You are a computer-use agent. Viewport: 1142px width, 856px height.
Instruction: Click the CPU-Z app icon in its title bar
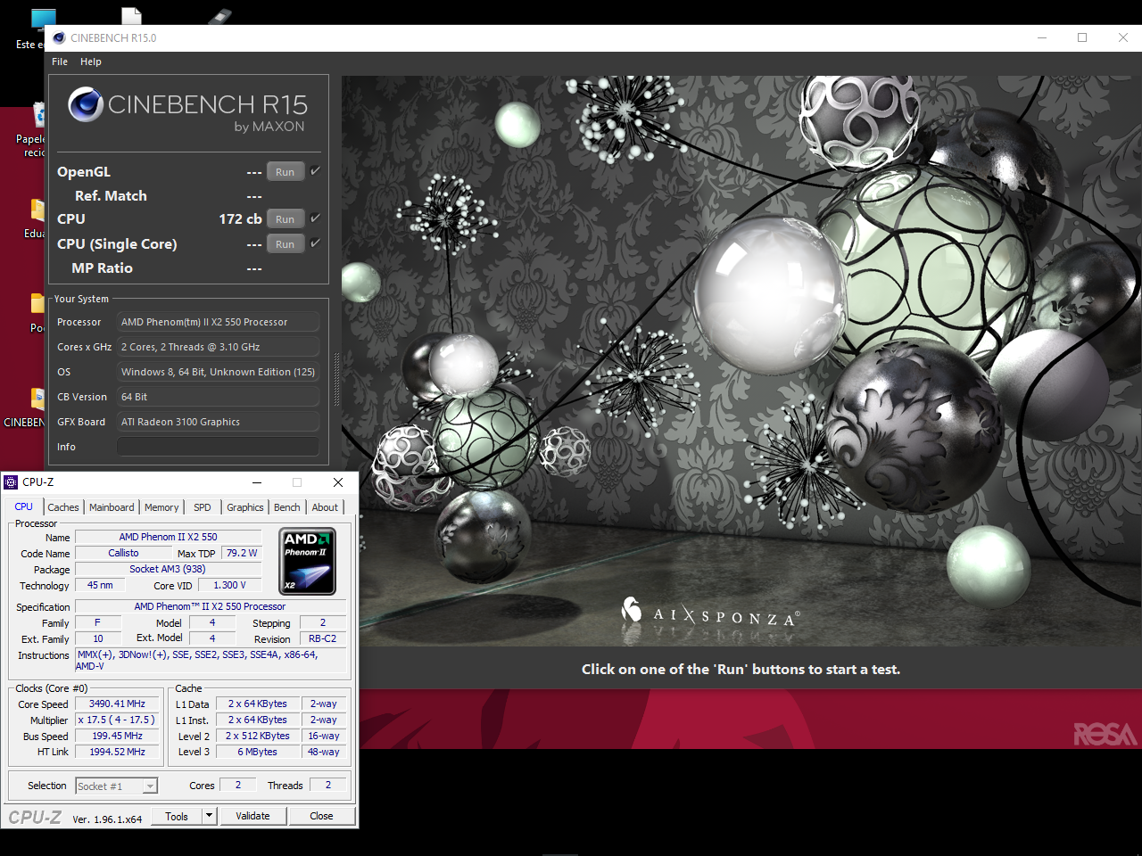(11, 482)
